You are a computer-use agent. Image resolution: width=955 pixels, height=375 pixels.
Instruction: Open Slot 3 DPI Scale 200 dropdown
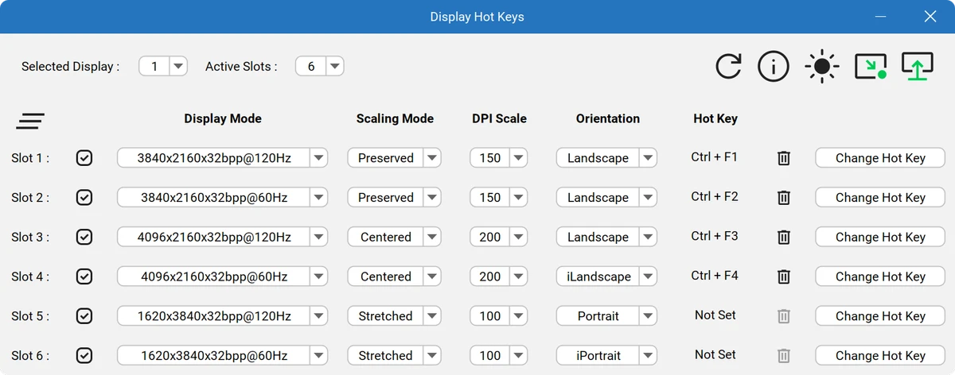click(x=499, y=237)
